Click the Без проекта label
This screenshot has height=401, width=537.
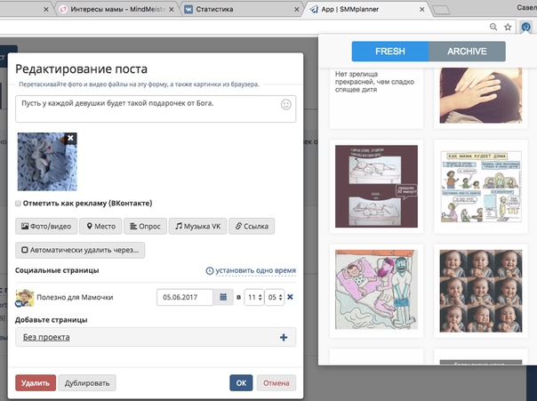[46, 337]
